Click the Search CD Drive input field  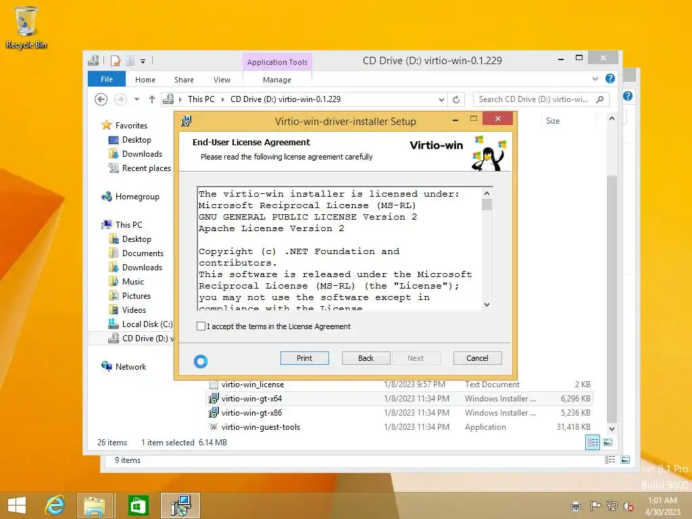[x=533, y=99]
